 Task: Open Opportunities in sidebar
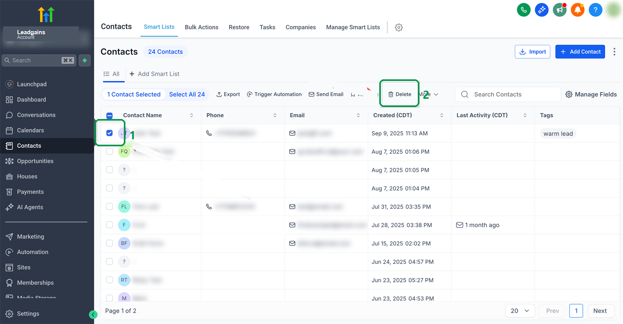35,161
